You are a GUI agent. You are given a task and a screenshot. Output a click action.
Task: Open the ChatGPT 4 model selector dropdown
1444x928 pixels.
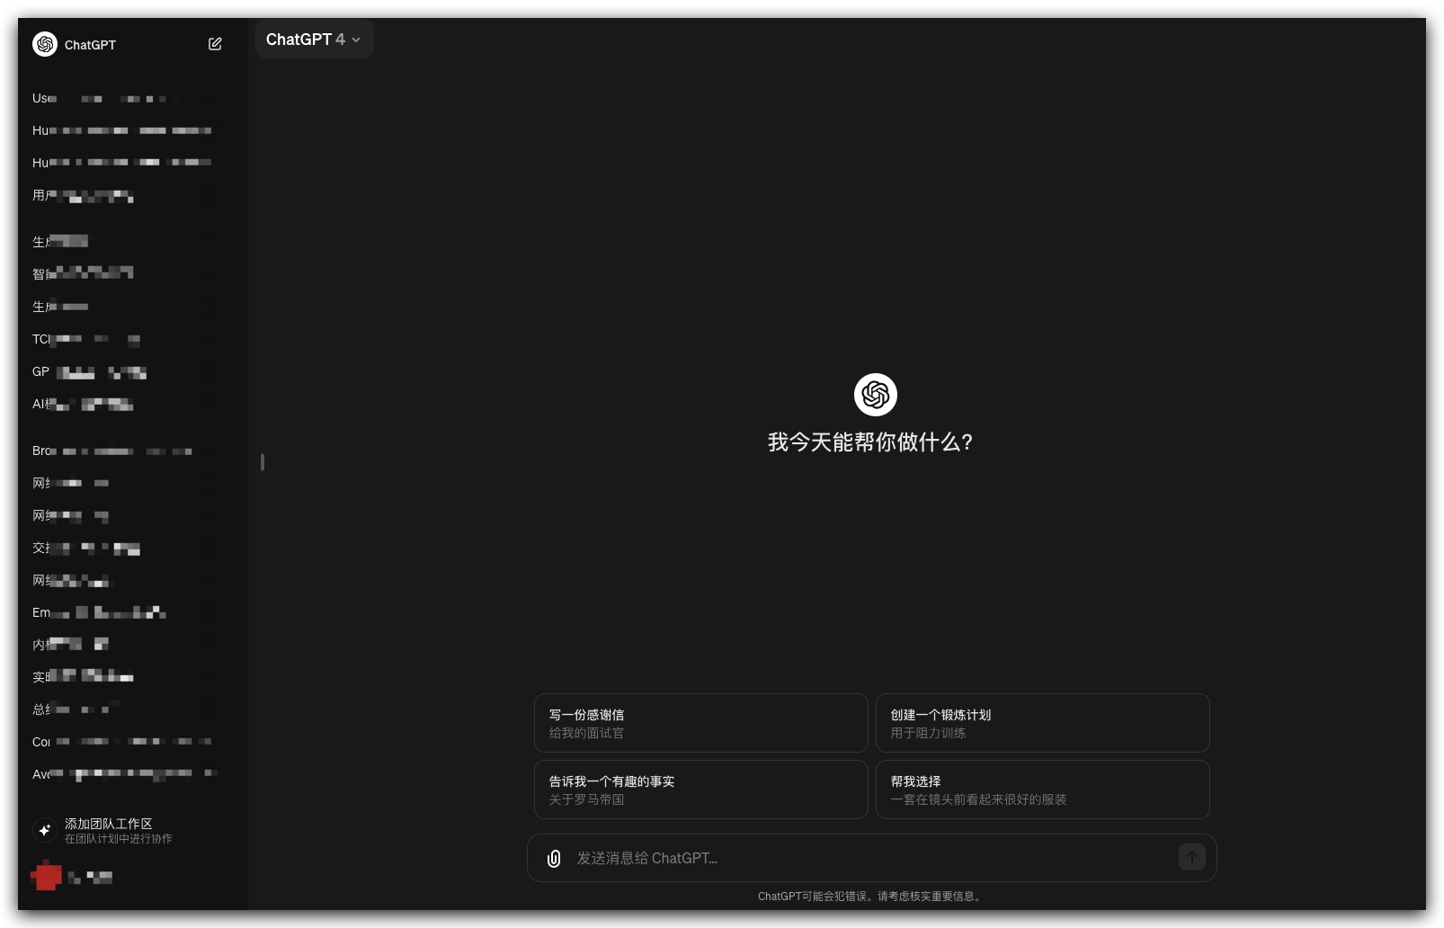[x=314, y=40]
